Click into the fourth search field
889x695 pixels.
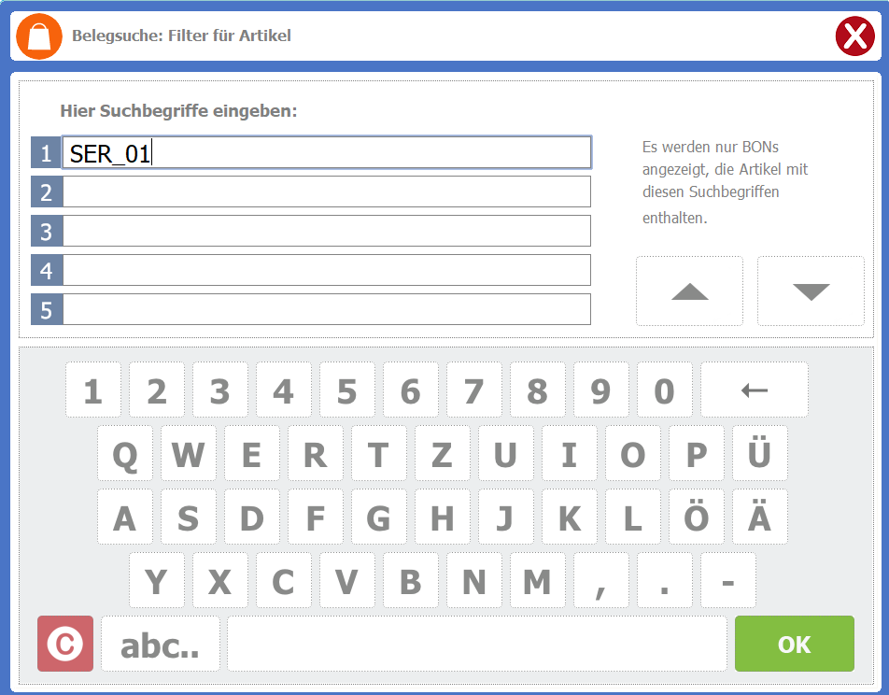pyautogui.click(x=327, y=270)
